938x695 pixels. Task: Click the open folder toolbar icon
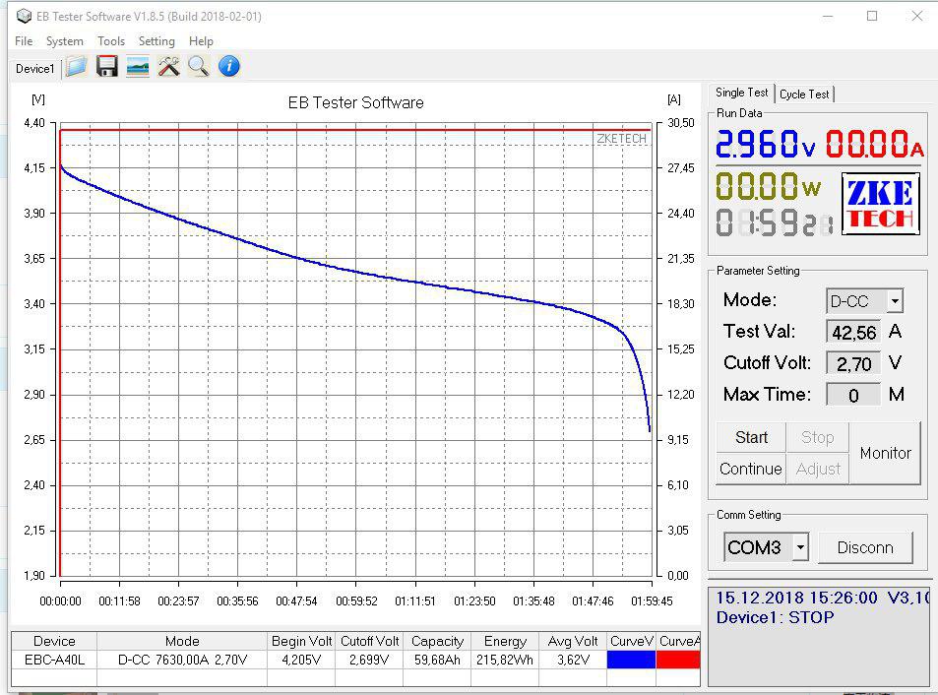tap(77, 66)
